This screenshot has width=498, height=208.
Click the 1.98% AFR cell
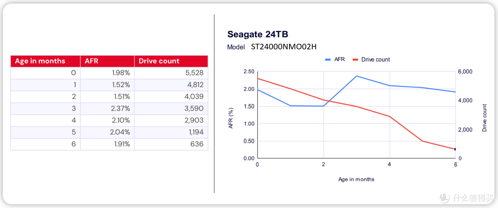tap(107, 73)
